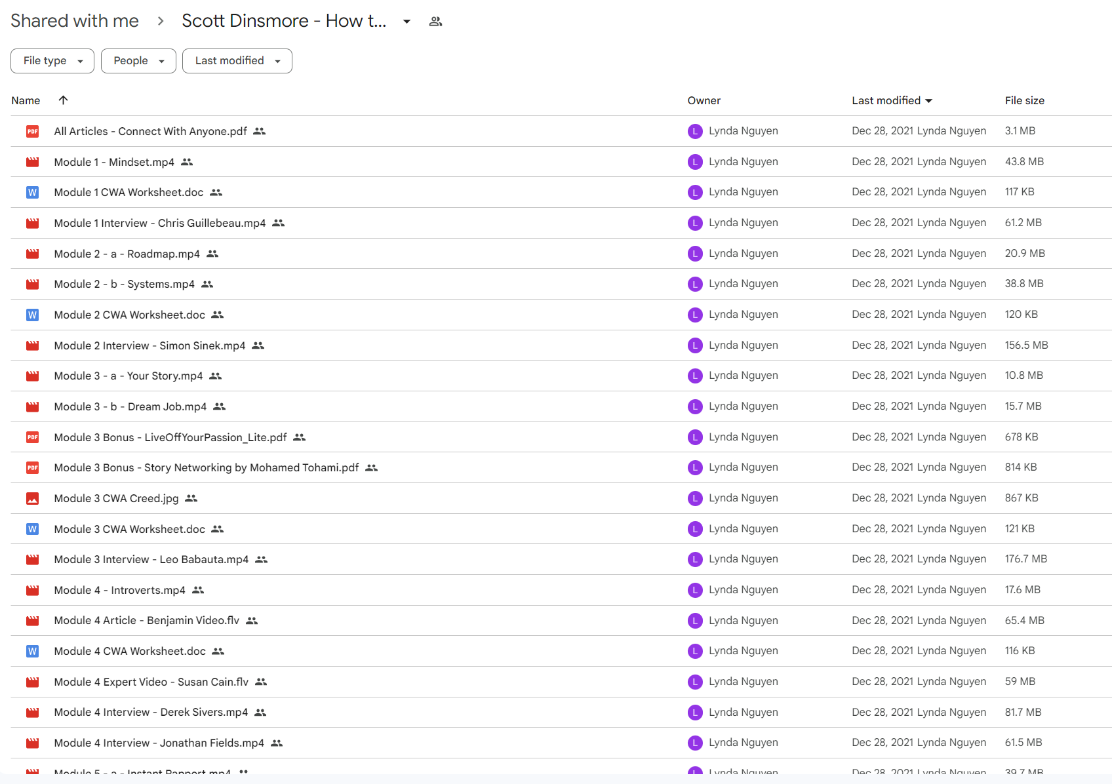Click shared-people icon beside Module 2 - b - Systems

tap(207, 284)
